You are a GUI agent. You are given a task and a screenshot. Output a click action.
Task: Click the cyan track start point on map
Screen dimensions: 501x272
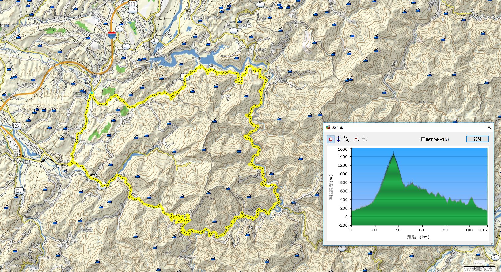pyautogui.click(x=91, y=93)
